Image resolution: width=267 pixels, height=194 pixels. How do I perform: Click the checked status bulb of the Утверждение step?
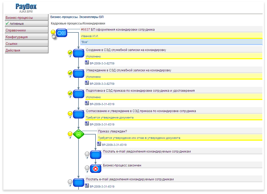70,73
